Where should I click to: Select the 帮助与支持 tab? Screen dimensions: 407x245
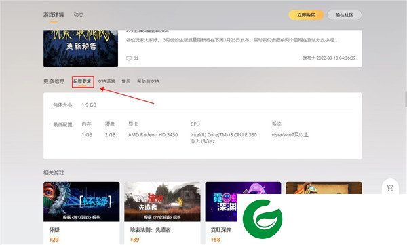[x=148, y=81]
